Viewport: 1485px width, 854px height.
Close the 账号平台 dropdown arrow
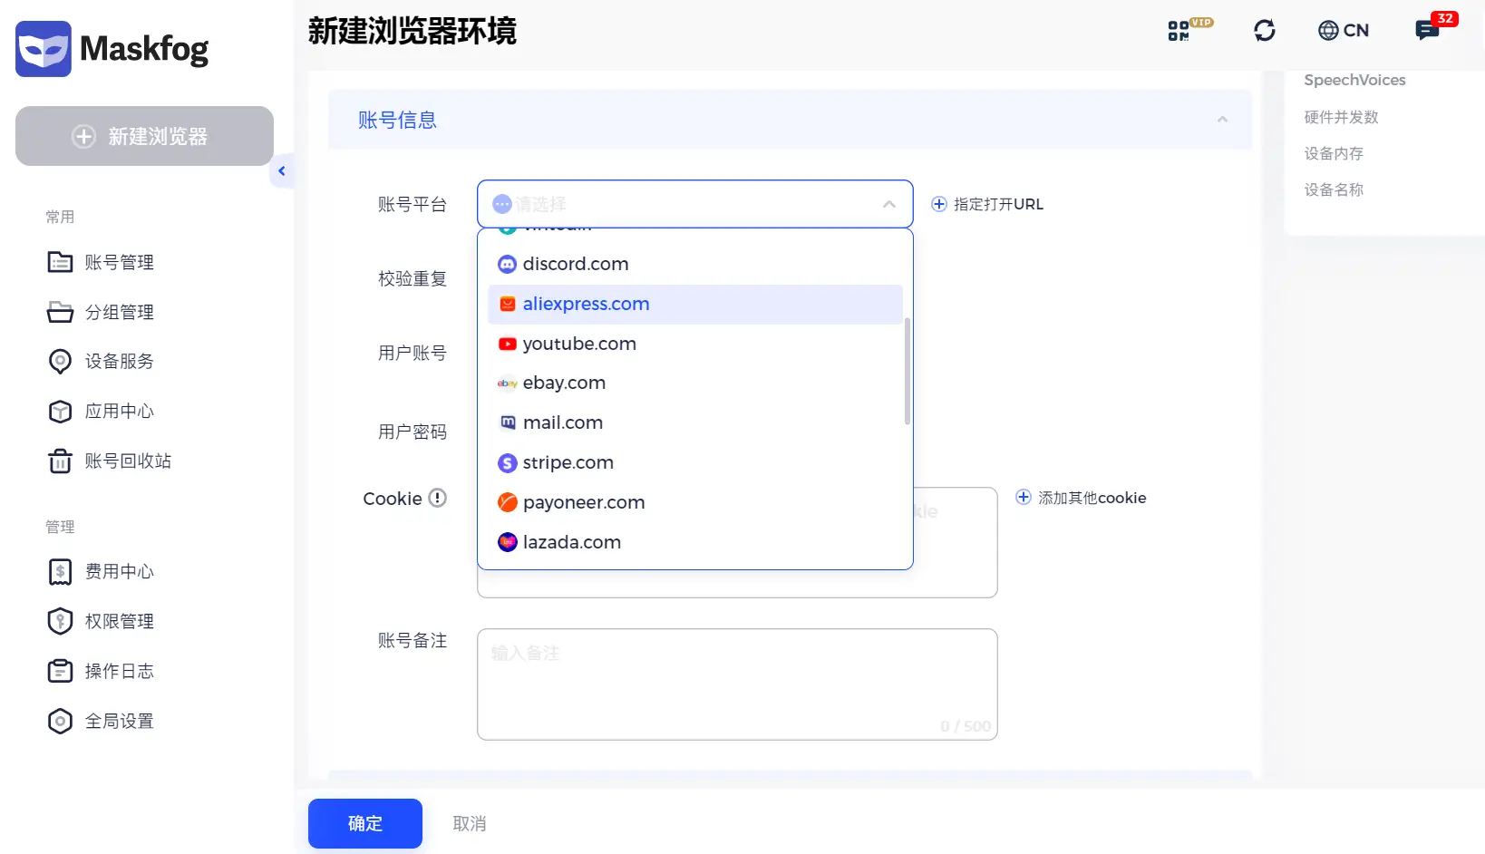pyautogui.click(x=888, y=204)
